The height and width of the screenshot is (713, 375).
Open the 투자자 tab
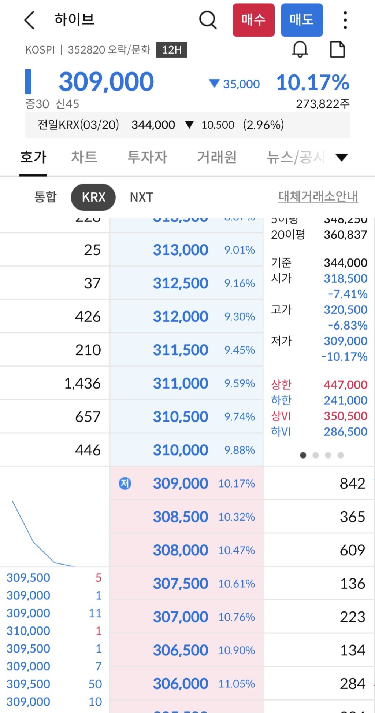coord(147,158)
